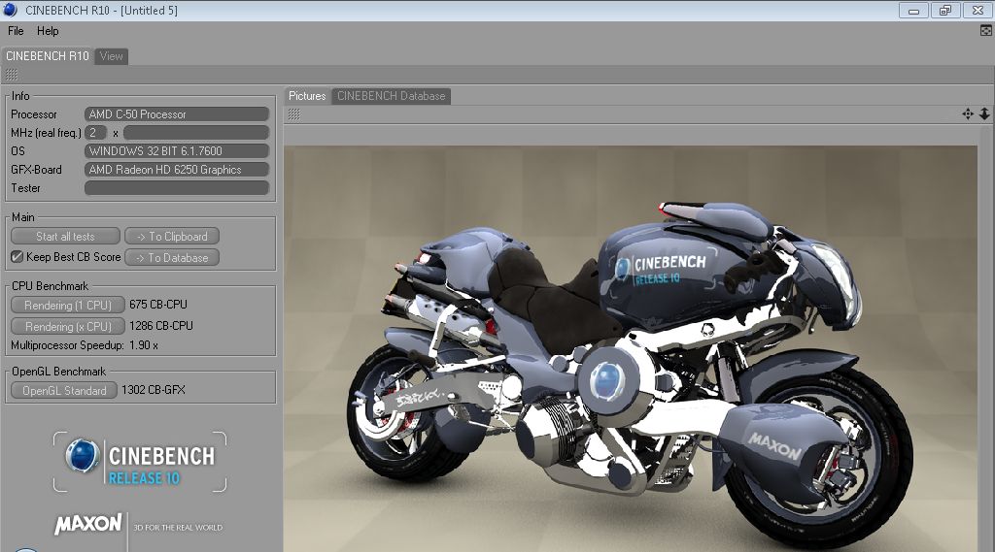Click the MHz frequency value field
The height and width of the screenshot is (552, 995).
pyautogui.click(x=196, y=133)
